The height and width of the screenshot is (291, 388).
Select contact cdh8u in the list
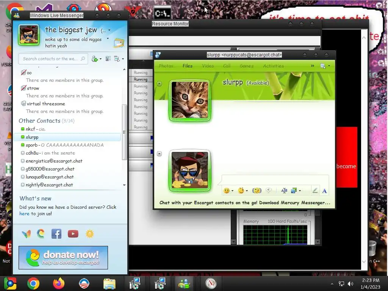click(x=67, y=153)
